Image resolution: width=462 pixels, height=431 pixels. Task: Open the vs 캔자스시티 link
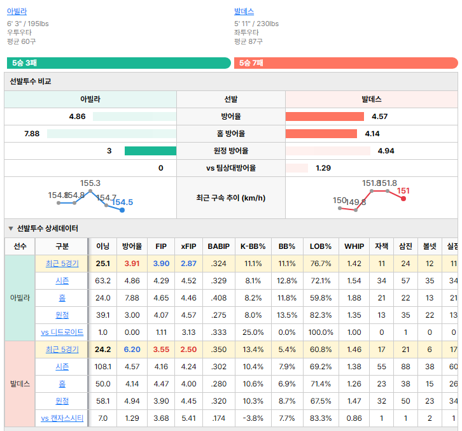[62, 418]
